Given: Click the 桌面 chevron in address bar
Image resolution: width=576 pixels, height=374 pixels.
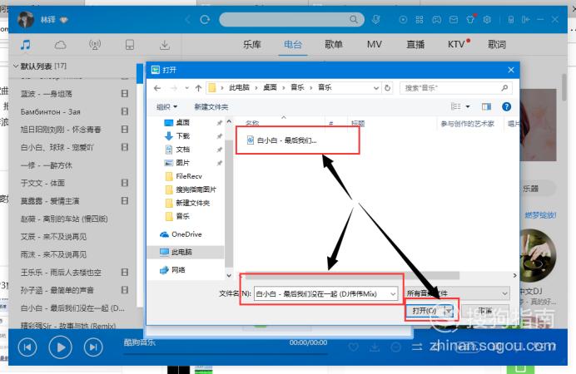Looking at the screenshot, I should click(284, 88).
